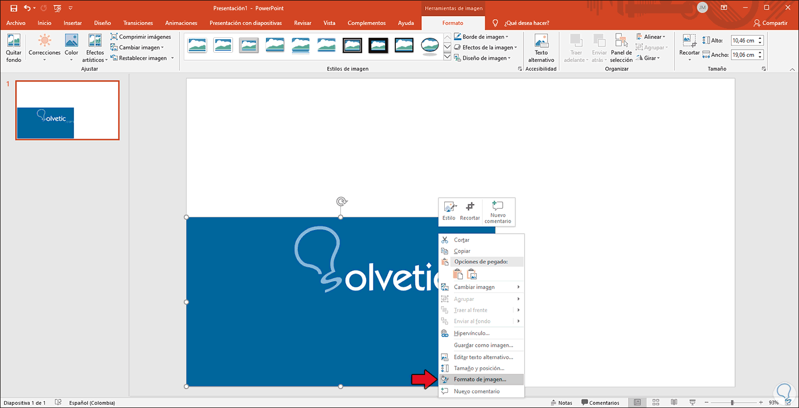Open the Correcciones options
Screen dimensions: 799x408
[x=45, y=48]
